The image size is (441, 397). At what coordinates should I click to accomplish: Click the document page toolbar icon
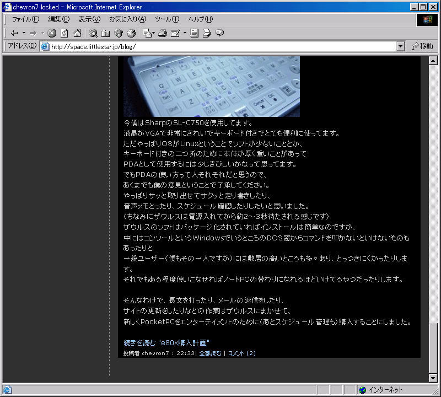tap(194, 33)
